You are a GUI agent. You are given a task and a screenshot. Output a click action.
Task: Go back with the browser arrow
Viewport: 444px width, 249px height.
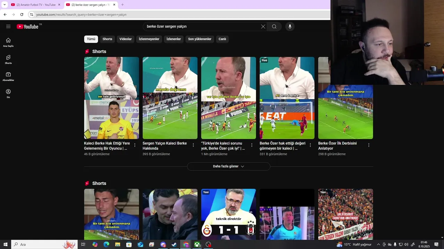tap(5, 15)
